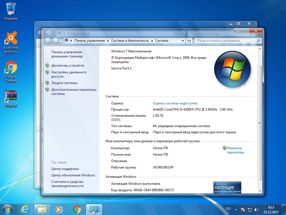286x215 pixels.
Task: Open the WinRAR desktop shortcut
Action: point(11,99)
